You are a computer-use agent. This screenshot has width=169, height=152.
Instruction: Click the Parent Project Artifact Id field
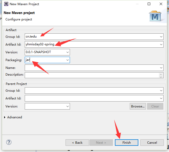[94, 98]
